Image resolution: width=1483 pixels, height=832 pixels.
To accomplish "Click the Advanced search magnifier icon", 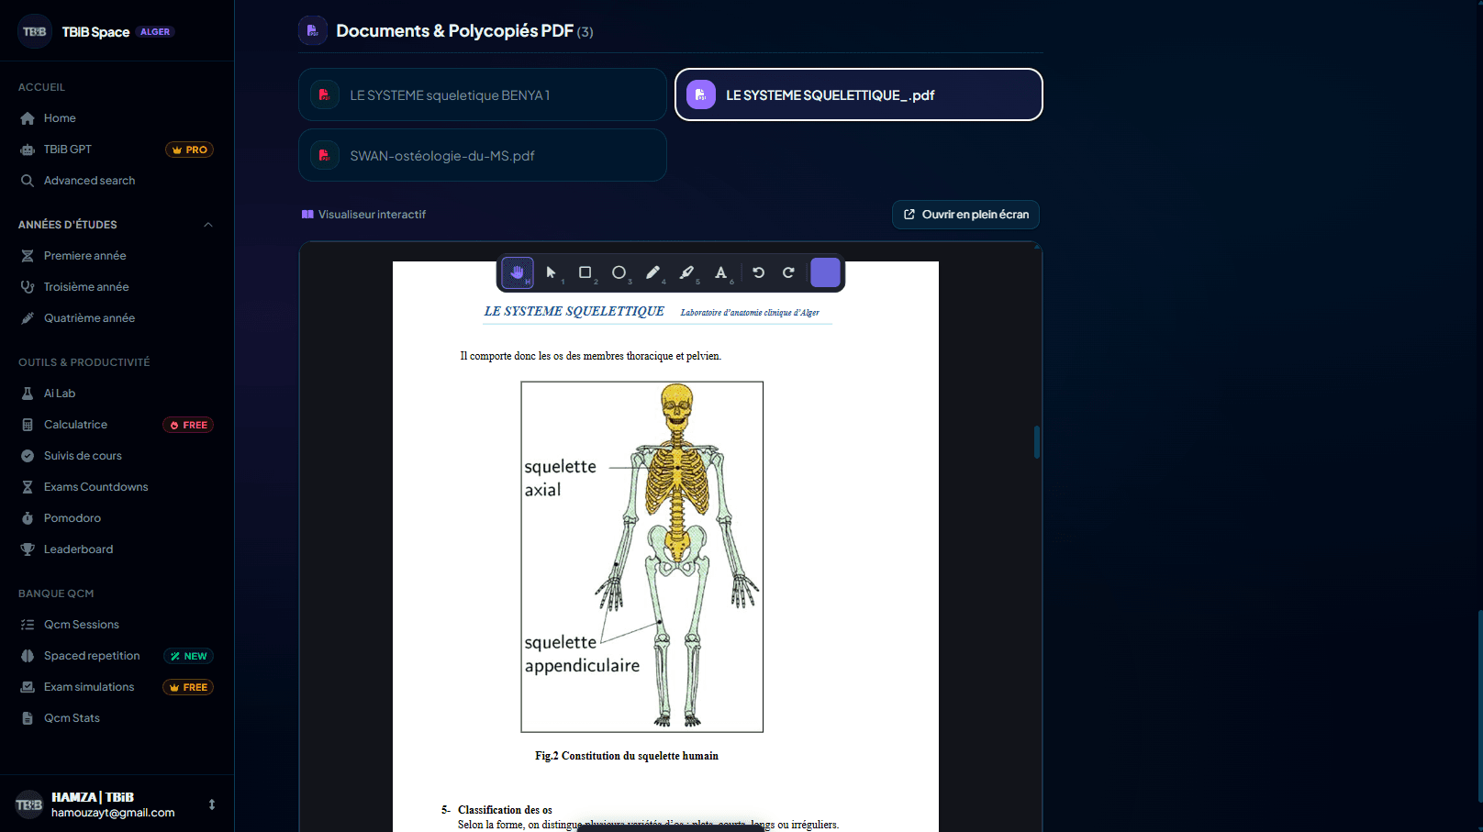I will [28, 181].
